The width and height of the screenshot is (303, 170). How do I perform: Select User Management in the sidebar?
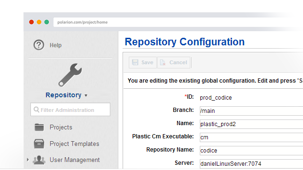pyautogui.click(x=75, y=160)
